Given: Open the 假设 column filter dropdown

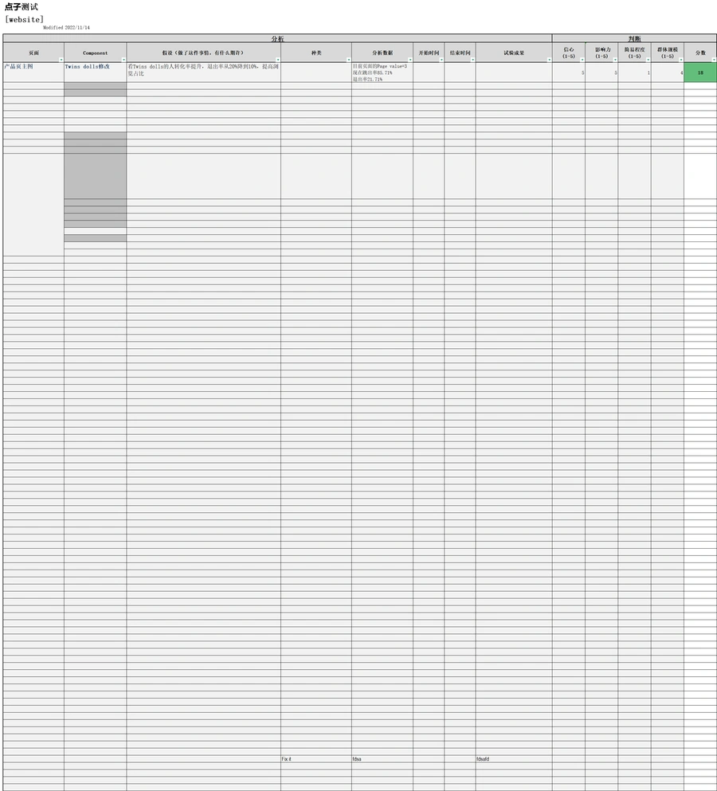Looking at the screenshot, I should pyautogui.click(x=278, y=60).
